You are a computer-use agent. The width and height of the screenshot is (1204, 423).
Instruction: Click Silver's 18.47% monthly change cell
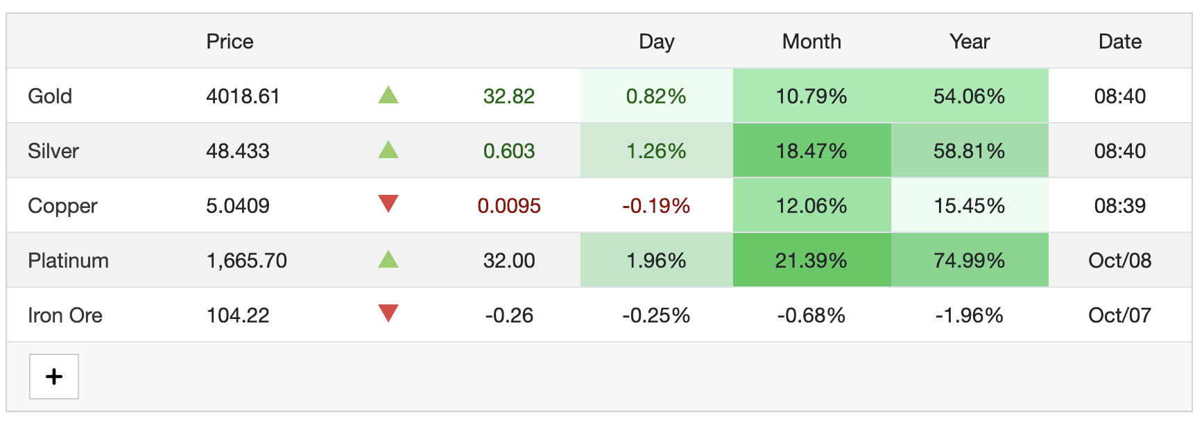click(x=811, y=151)
